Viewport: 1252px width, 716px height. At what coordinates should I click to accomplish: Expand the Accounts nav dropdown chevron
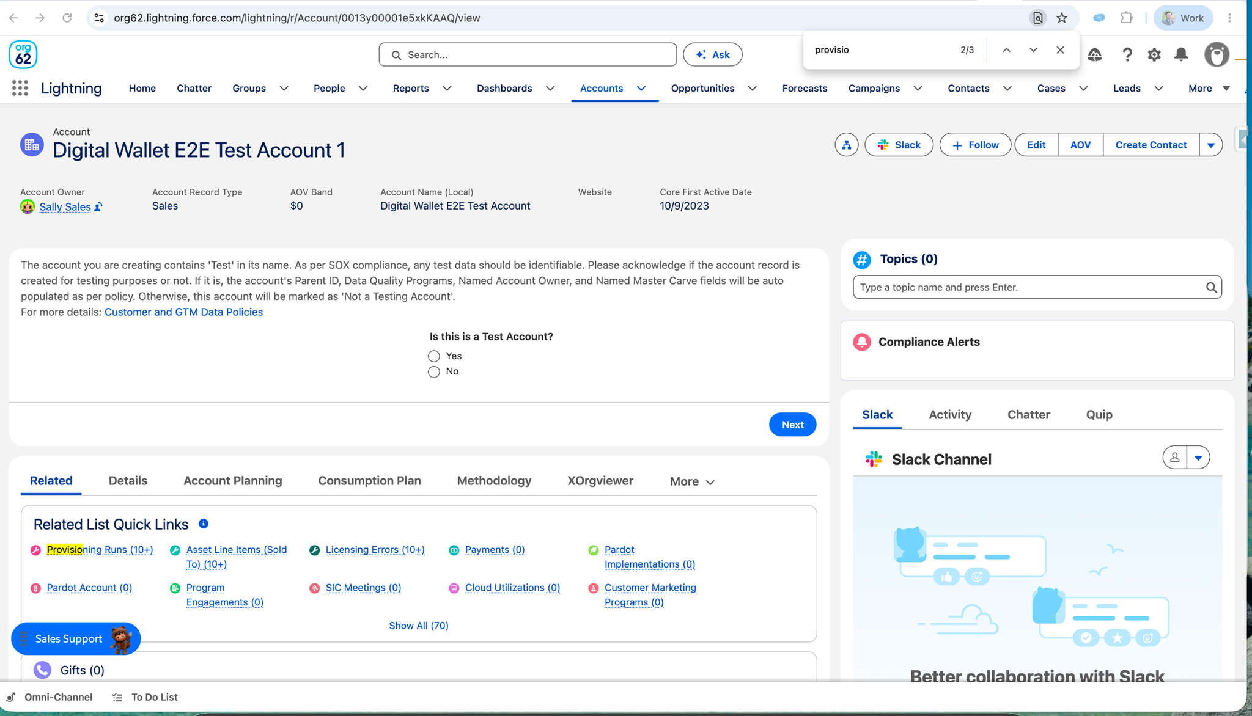641,89
